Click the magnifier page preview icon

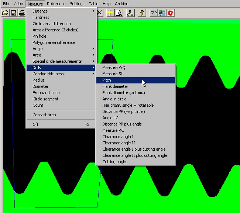[119, 13]
